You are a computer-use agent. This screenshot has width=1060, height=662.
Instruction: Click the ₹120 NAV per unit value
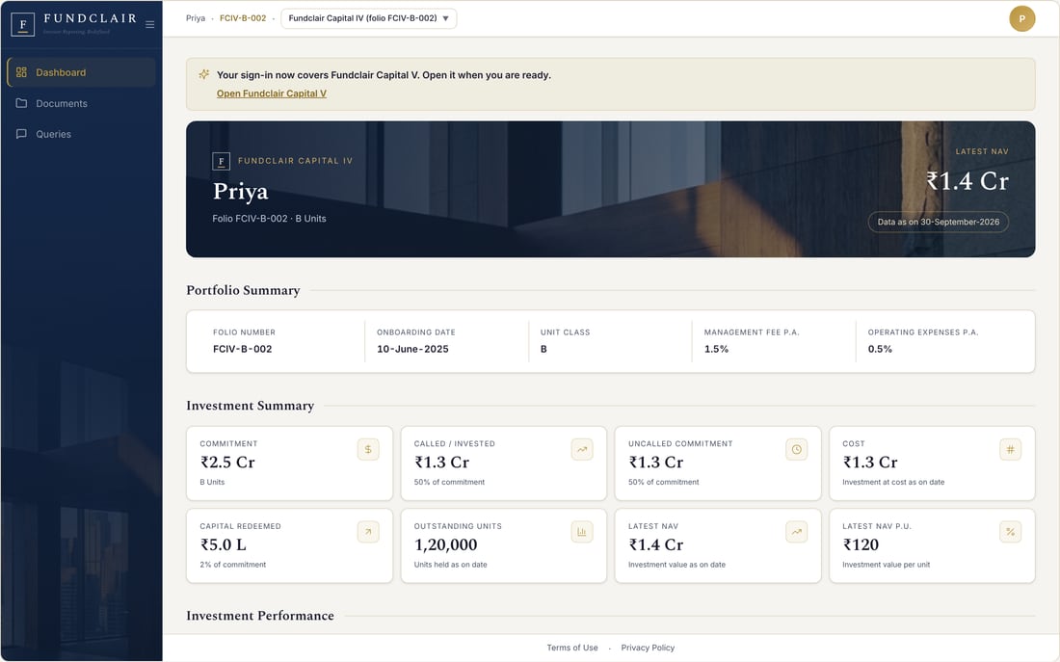coord(861,545)
